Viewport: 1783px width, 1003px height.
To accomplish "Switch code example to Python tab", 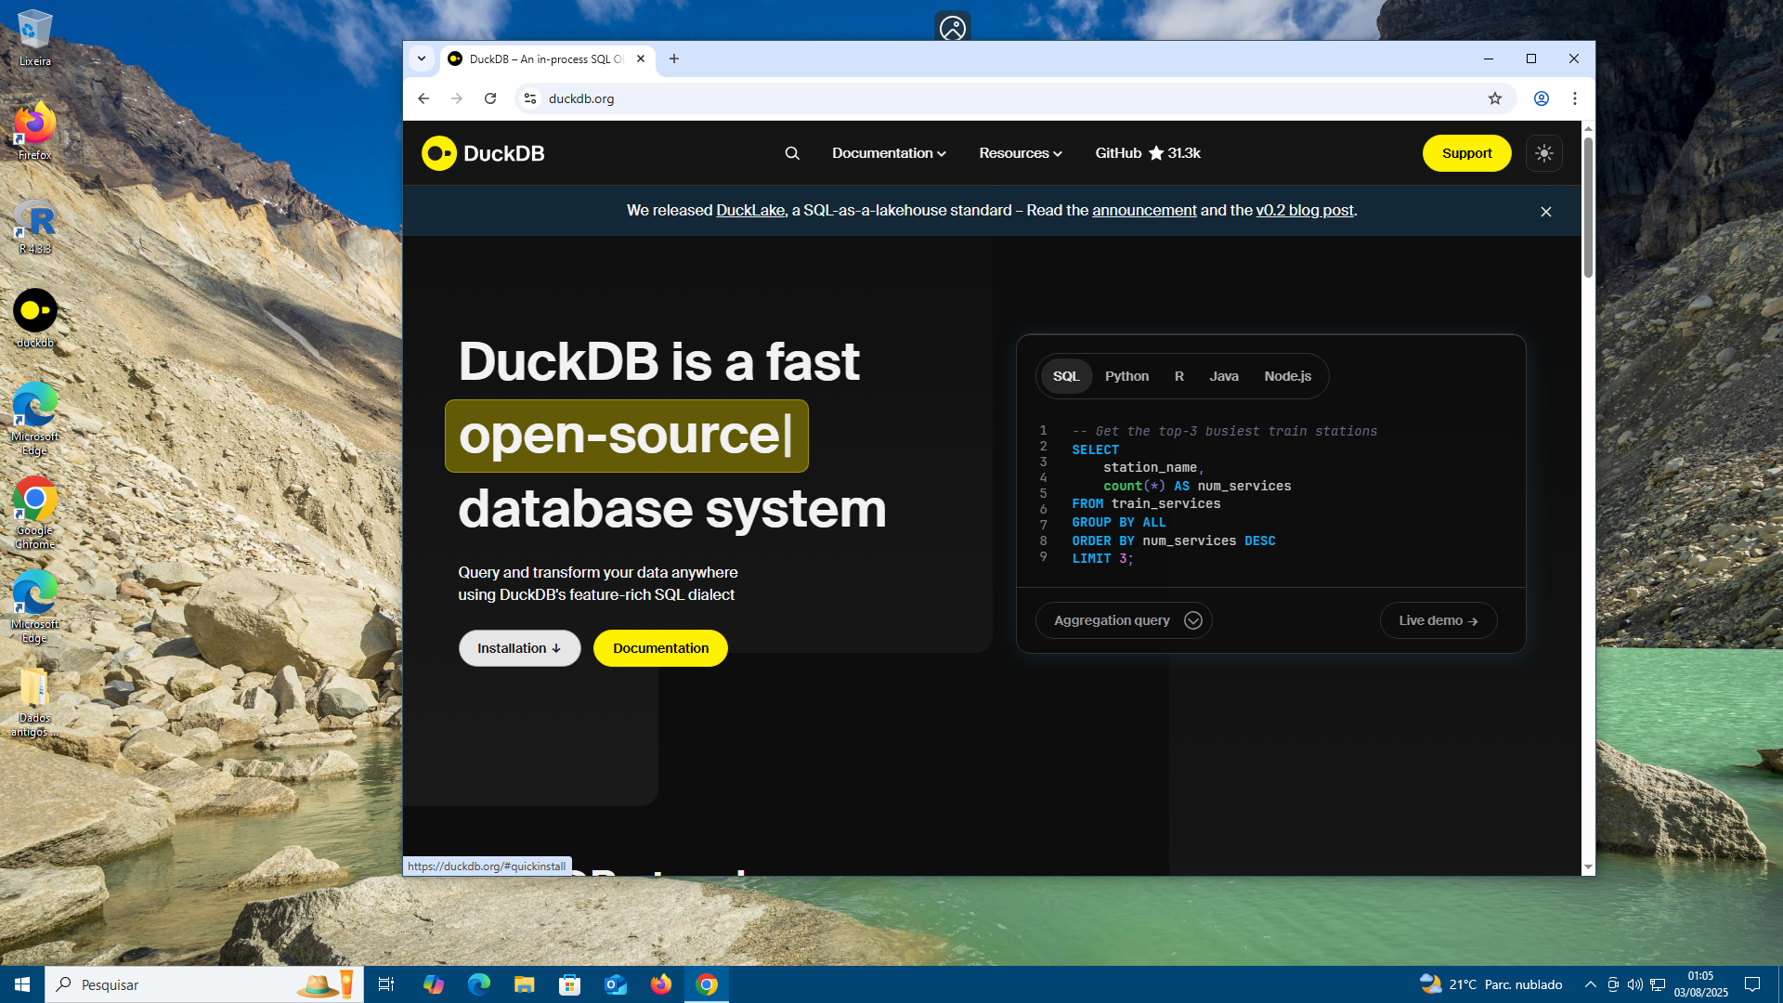I will tap(1126, 376).
